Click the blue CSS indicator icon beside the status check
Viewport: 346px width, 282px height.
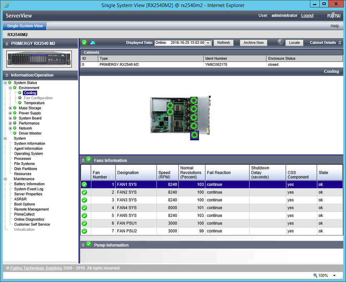(93, 42)
